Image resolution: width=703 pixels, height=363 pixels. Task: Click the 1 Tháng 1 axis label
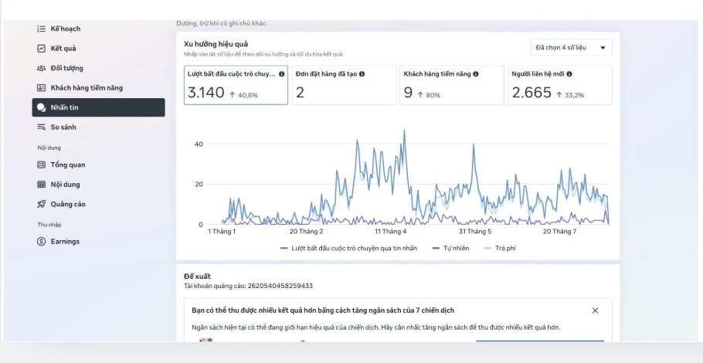point(222,232)
